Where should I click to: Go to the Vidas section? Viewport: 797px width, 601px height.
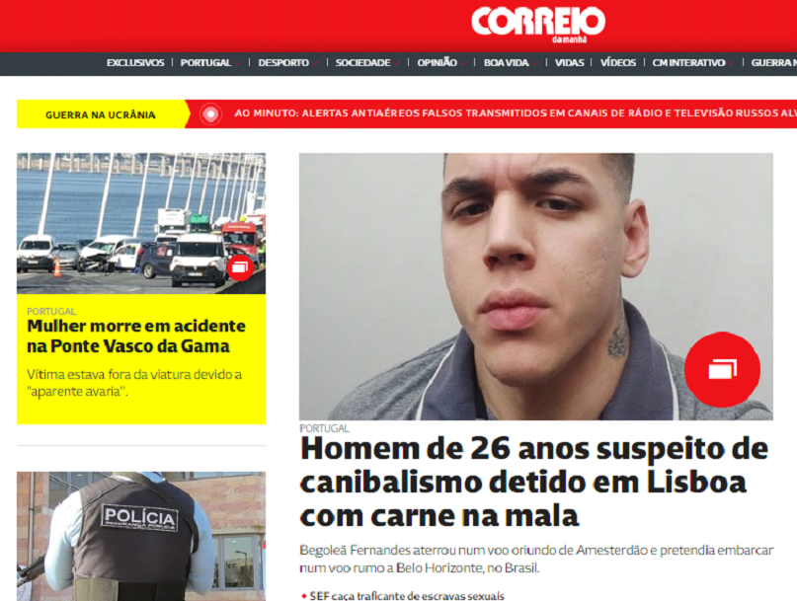click(x=569, y=63)
